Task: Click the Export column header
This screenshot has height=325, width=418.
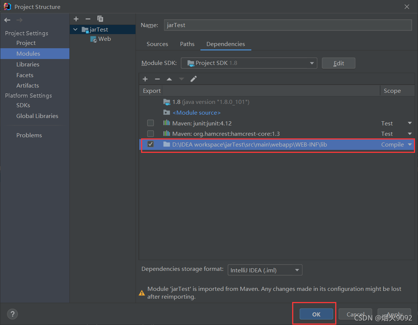Action: point(151,91)
